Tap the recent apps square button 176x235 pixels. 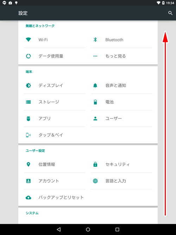click(117, 229)
